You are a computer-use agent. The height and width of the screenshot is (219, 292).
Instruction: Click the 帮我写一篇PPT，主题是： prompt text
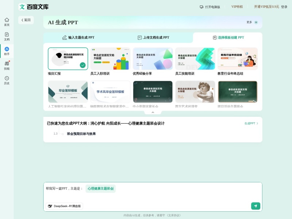pyautogui.click(x=64, y=188)
